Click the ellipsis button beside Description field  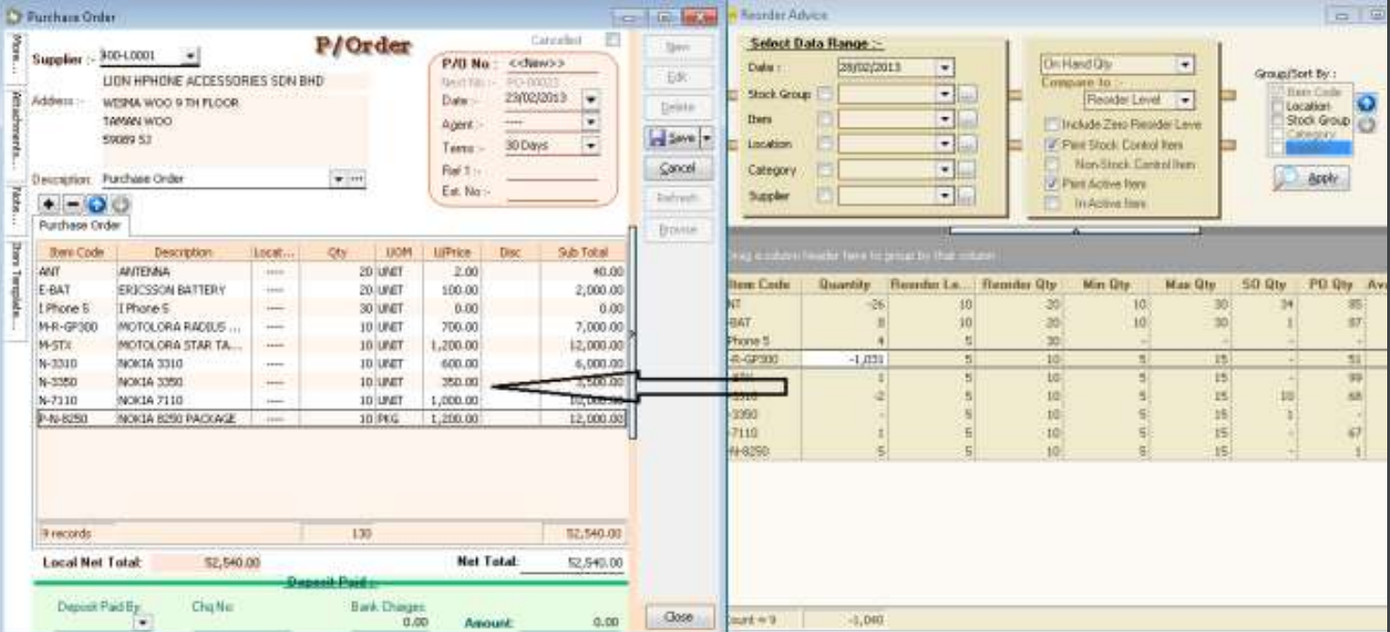tap(356, 178)
